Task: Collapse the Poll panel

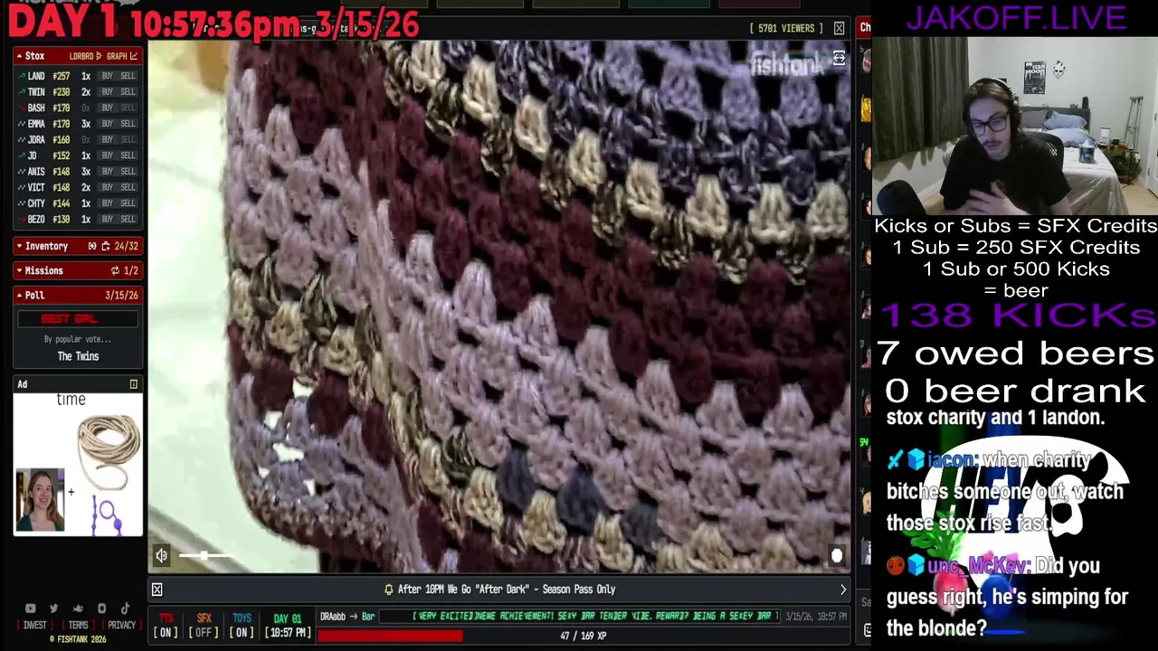Action: pos(19,295)
